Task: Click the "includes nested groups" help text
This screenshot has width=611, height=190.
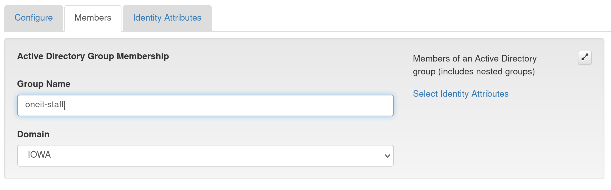Action: pos(486,72)
